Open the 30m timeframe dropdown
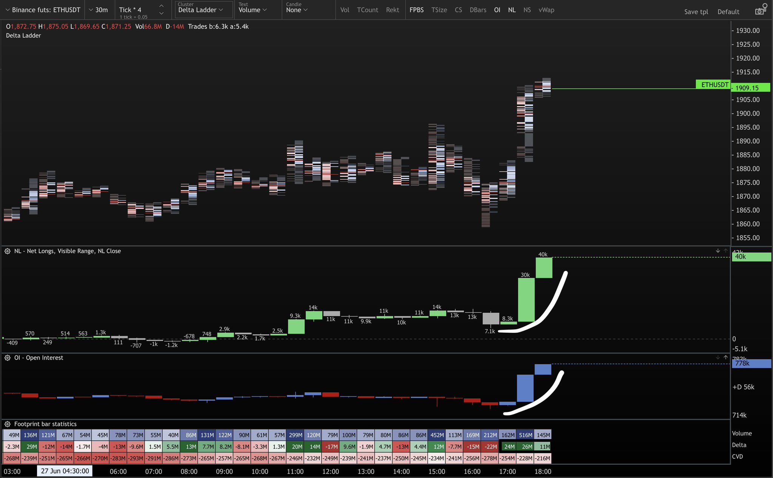Viewport: 773px width, 478px height. click(98, 10)
